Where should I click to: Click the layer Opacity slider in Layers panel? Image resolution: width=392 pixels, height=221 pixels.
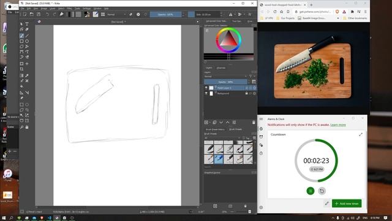click(x=225, y=82)
